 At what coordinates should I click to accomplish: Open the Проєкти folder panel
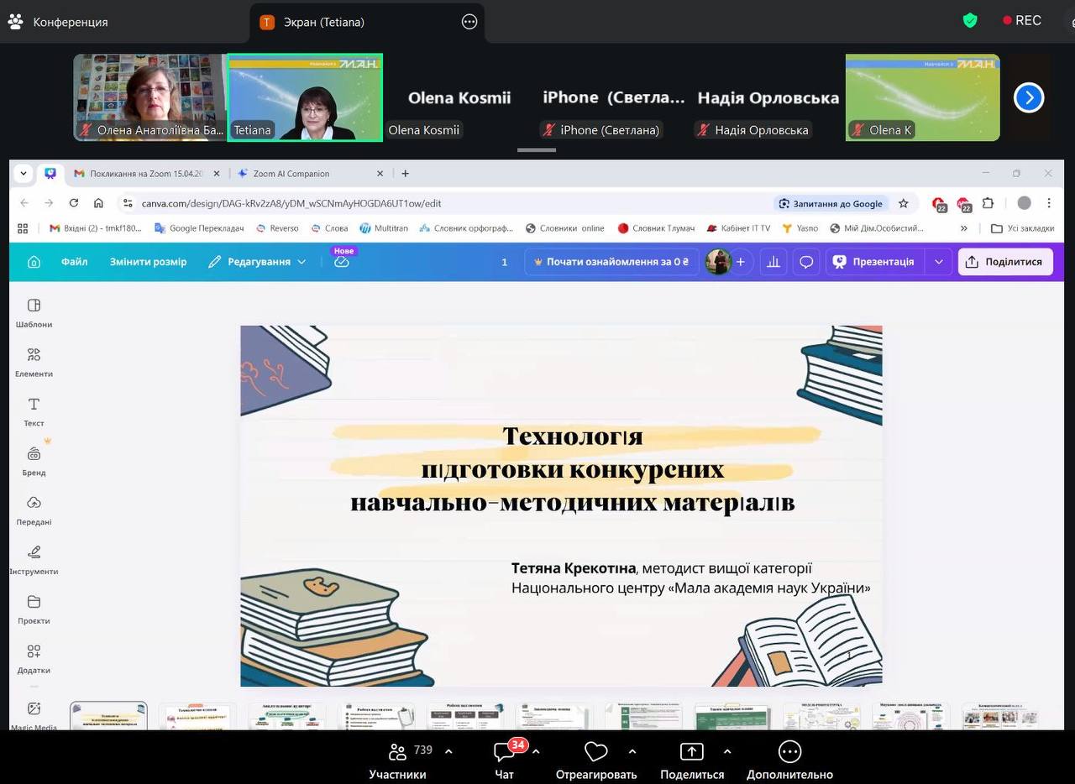click(x=34, y=609)
